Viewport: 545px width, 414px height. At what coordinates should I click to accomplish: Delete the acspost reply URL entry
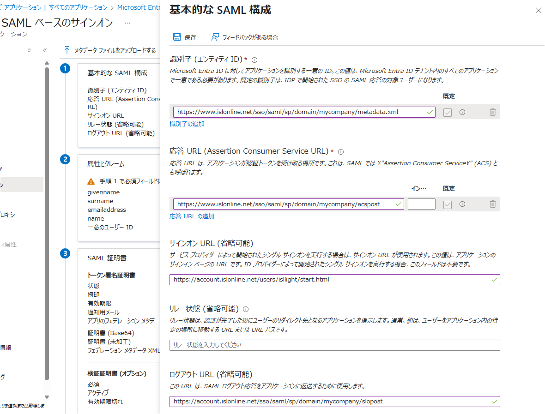click(492, 204)
